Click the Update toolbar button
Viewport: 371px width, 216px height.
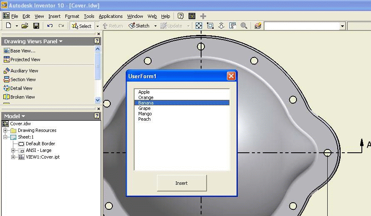pos(171,26)
